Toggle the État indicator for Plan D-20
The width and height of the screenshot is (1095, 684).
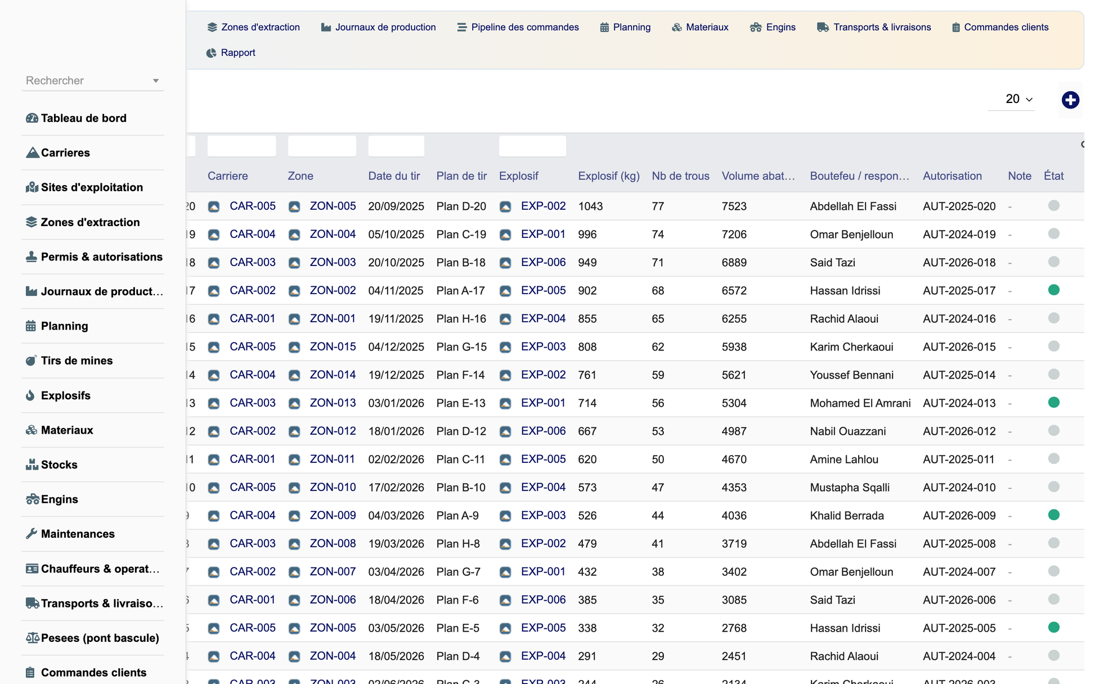(1054, 205)
